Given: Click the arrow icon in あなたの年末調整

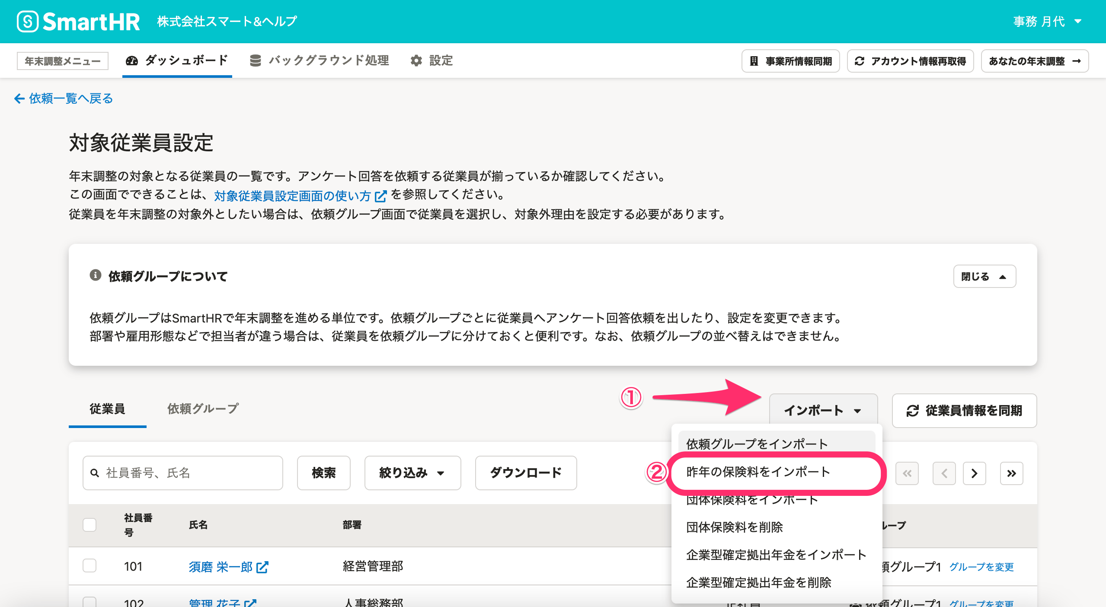Looking at the screenshot, I should click(1077, 61).
